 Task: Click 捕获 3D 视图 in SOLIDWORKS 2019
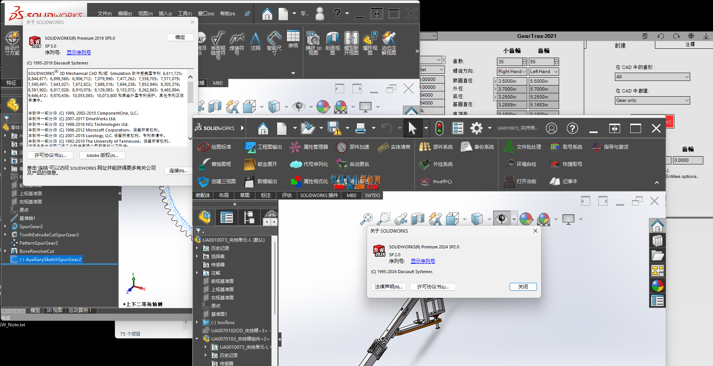(313, 43)
